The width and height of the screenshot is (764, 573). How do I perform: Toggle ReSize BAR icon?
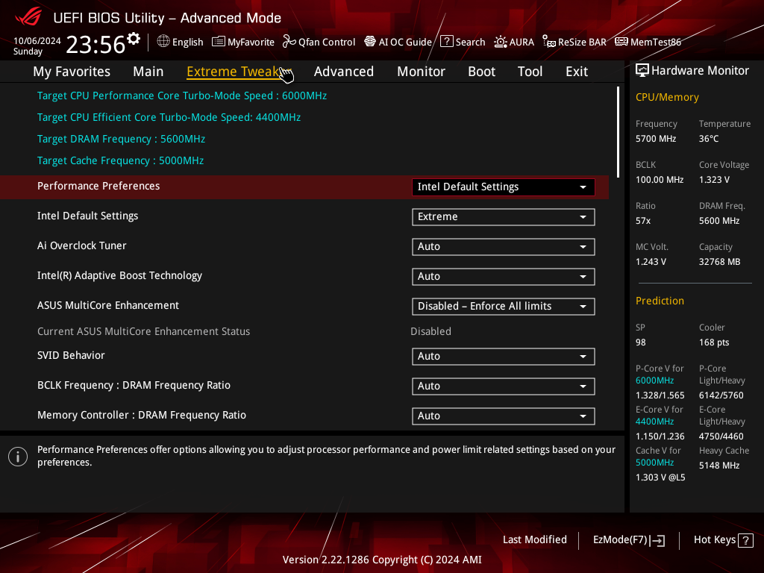(x=549, y=42)
